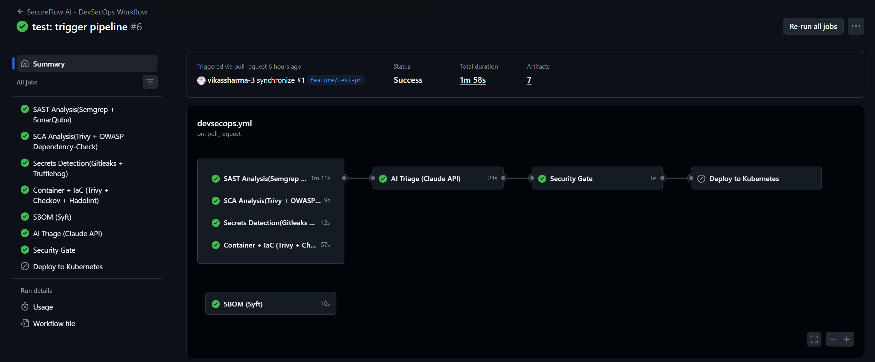Click artifacts count 7 link
This screenshot has width=875, height=362.
[x=529, y=80]
